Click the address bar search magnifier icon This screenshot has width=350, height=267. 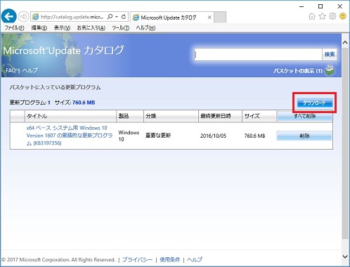(110, 17)
